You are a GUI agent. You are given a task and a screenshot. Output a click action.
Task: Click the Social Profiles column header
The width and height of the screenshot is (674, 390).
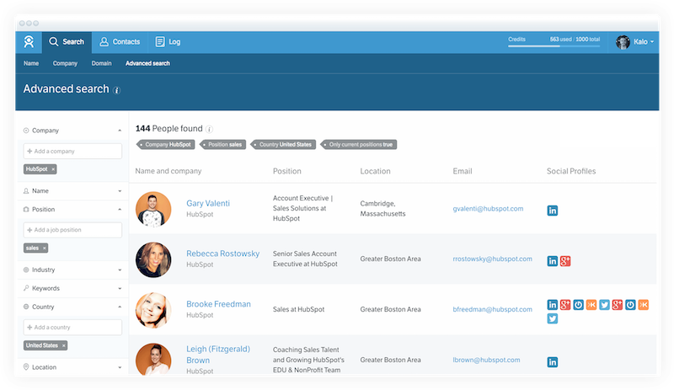tap(571, 171)
